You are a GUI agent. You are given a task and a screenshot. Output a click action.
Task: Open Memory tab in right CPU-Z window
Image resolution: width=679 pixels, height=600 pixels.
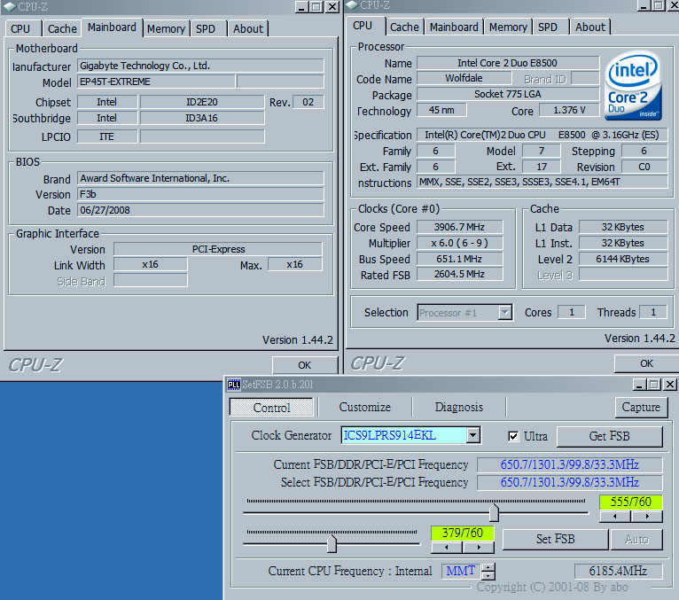click(x=508, y=27)
